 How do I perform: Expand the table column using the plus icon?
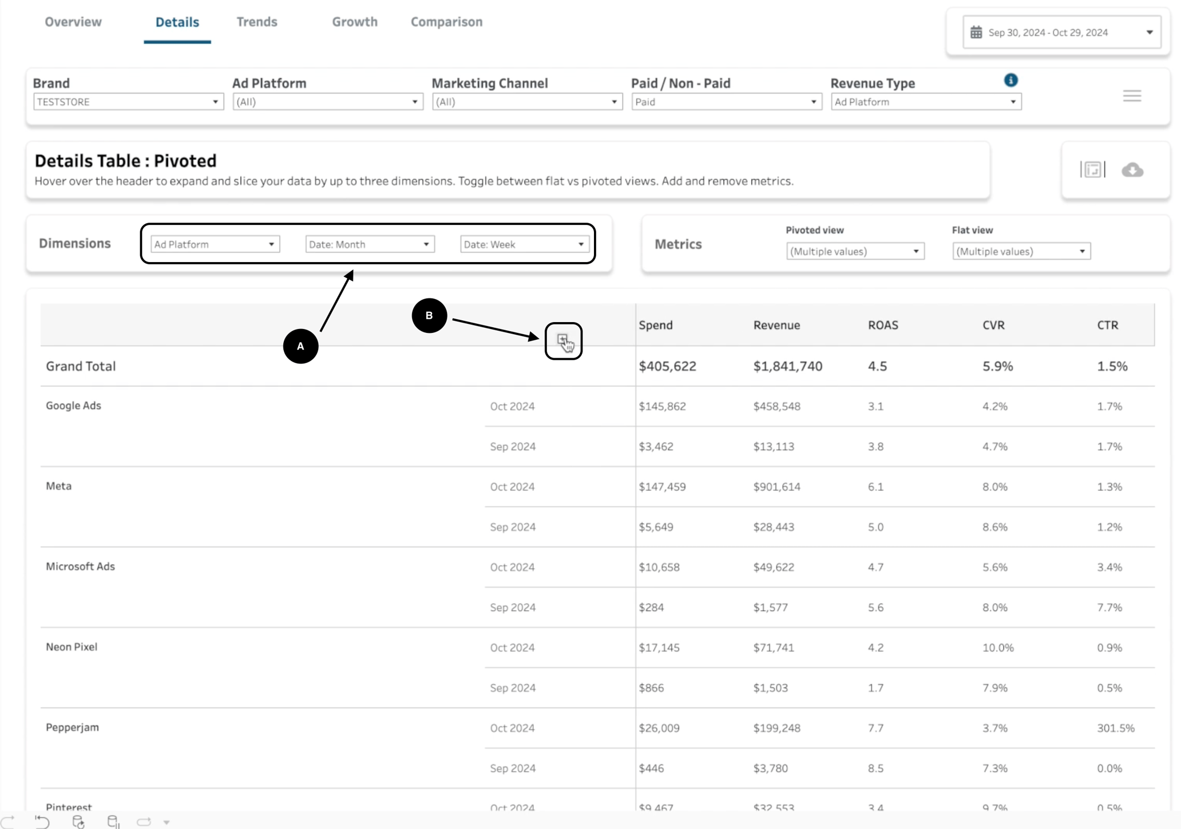click(x=564, y=340)
